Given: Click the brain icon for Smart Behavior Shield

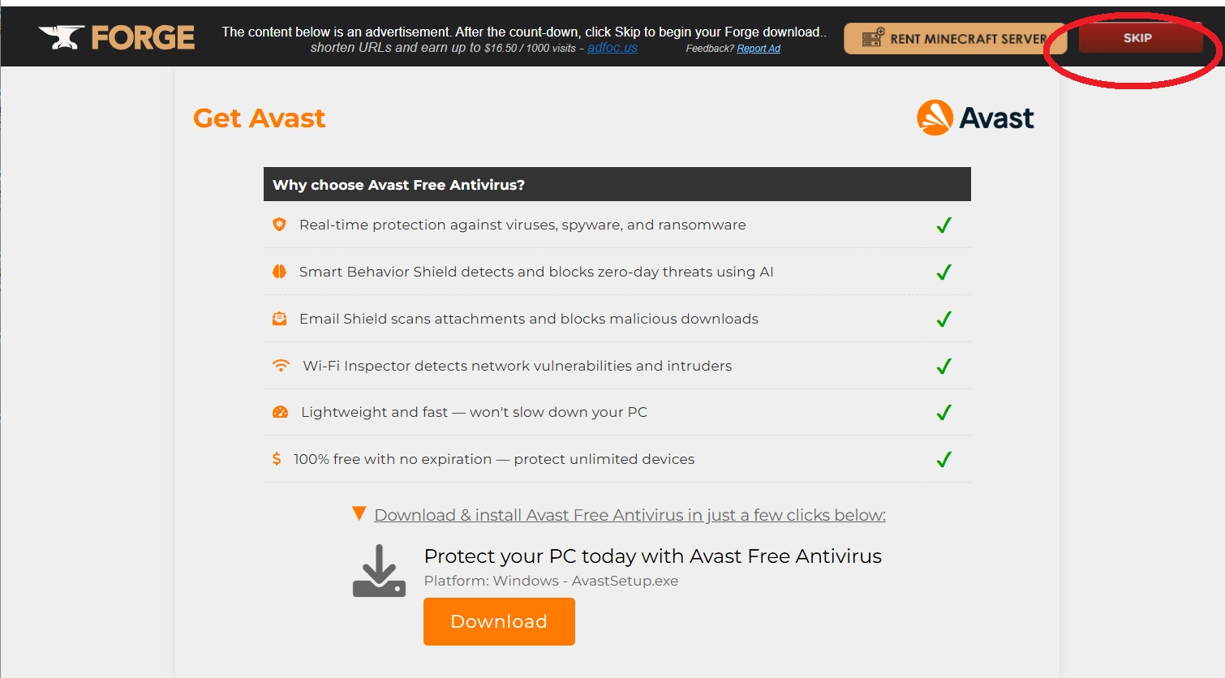Looking at the screenshot, I should (279, 272).
